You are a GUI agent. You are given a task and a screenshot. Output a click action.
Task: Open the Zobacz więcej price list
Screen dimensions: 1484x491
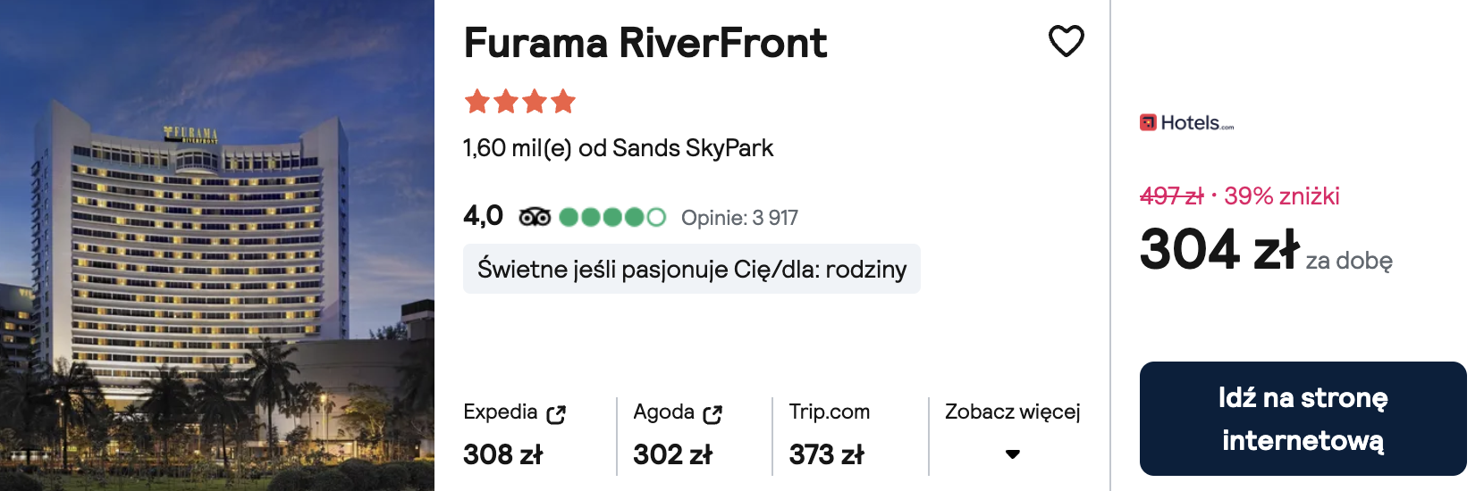[x=1012, y=412]
